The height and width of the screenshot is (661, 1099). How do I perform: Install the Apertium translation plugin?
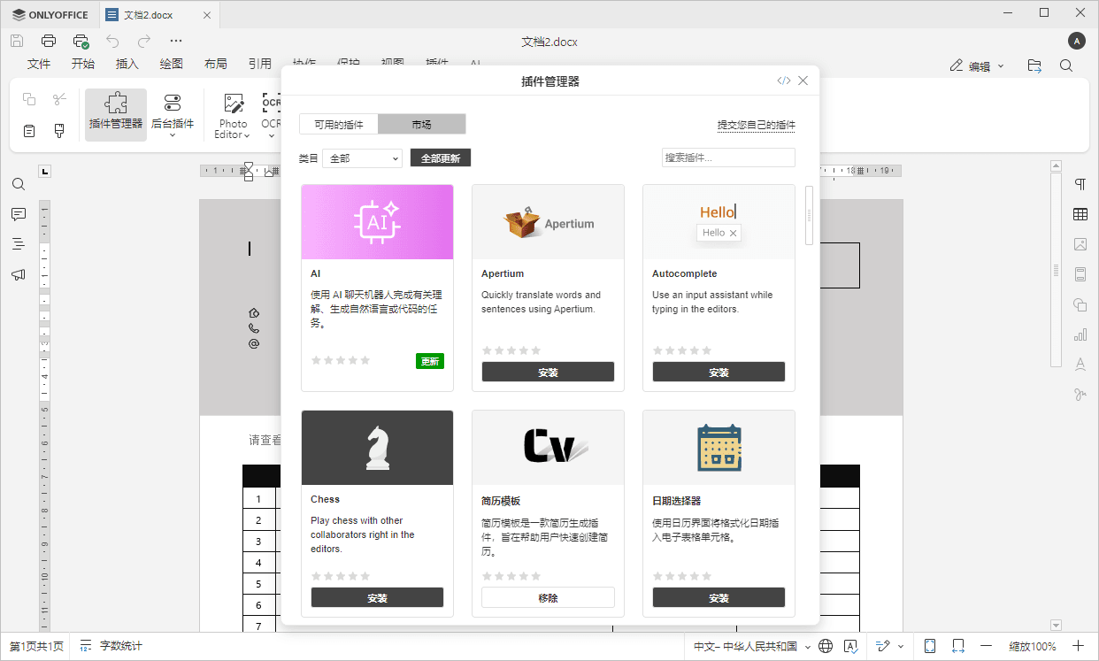[548, 371]
